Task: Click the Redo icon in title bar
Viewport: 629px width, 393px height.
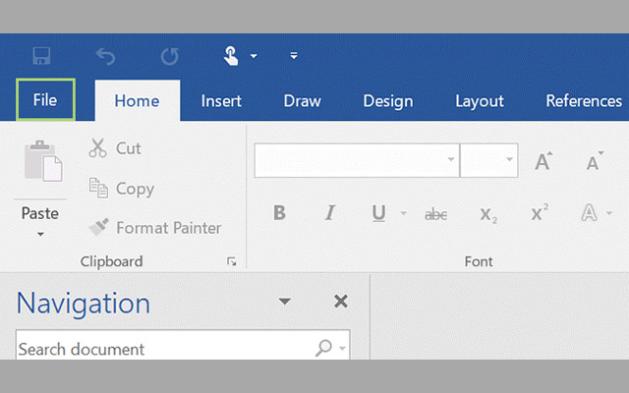Action: (167, 56)
